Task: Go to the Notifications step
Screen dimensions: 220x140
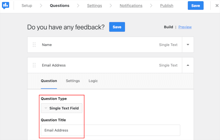Action: pyautogui.click(x=131, y=5)
